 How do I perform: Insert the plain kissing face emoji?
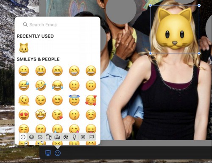click(x=74, y=115)
